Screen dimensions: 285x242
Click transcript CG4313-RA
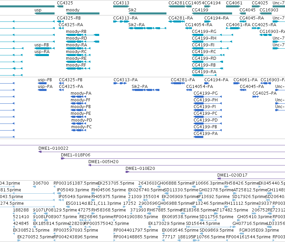coord(125,18)
